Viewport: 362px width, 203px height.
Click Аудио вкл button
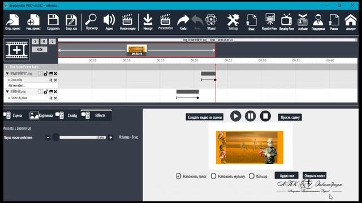click(x=287, y=175)
